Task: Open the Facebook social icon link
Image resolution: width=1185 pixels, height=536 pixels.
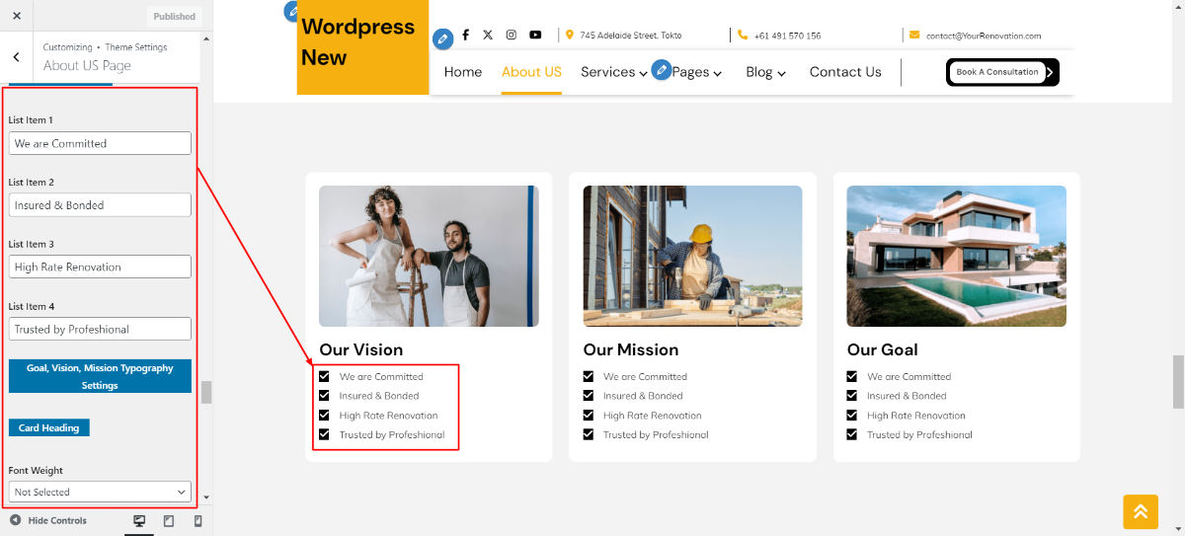Action: click(x=465, y=35)
